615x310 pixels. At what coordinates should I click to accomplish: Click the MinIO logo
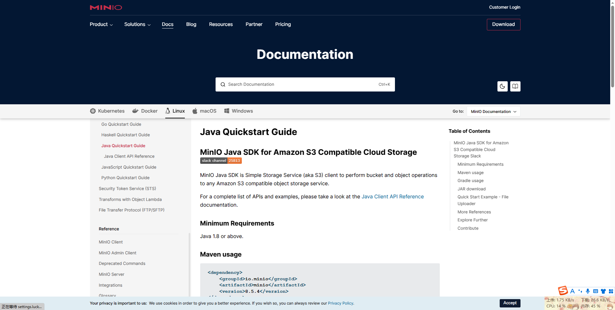click(106, 7)
